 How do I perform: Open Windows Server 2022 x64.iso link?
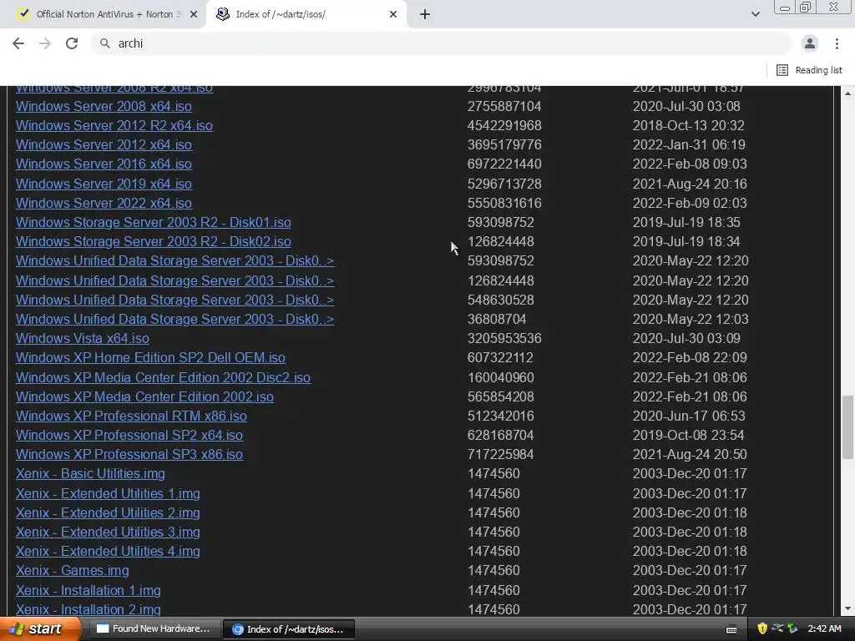[x=104, y=204]
